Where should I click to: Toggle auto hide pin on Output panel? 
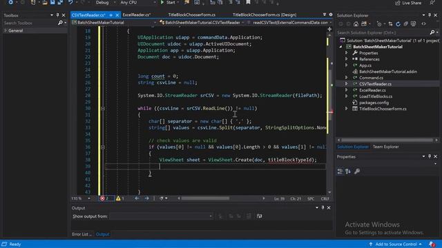(323, 207)
